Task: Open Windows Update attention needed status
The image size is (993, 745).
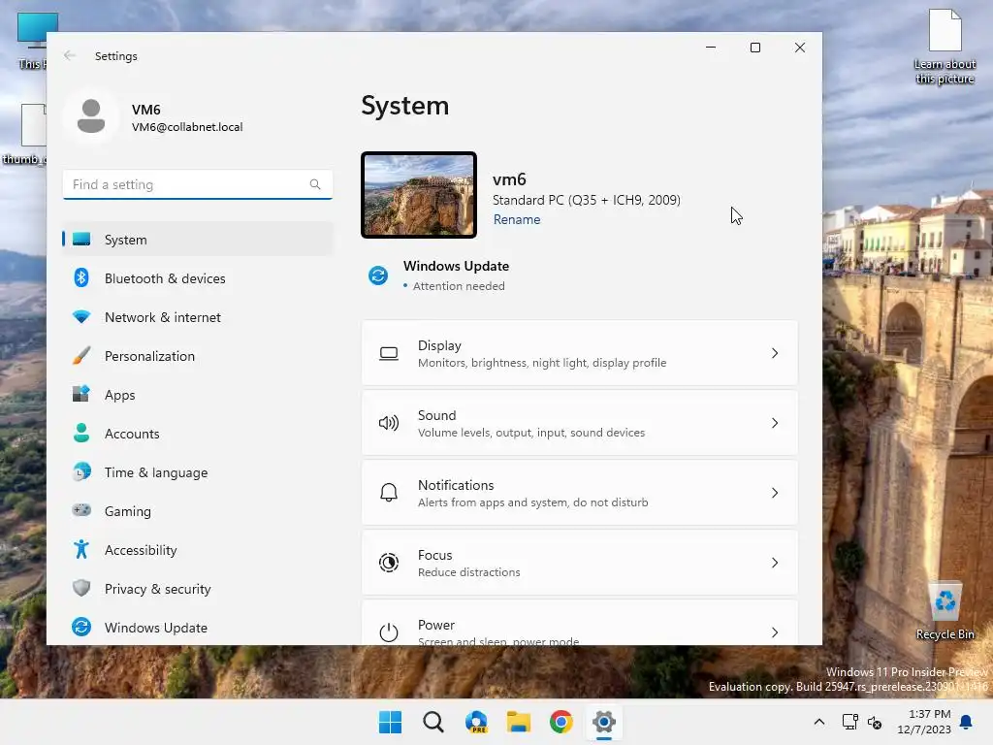Action: pos(439,275)
